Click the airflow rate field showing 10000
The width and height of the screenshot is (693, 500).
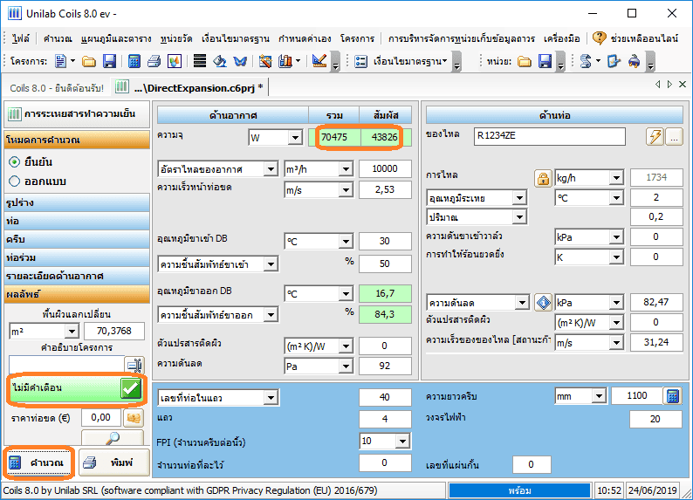tap(385, 168)
